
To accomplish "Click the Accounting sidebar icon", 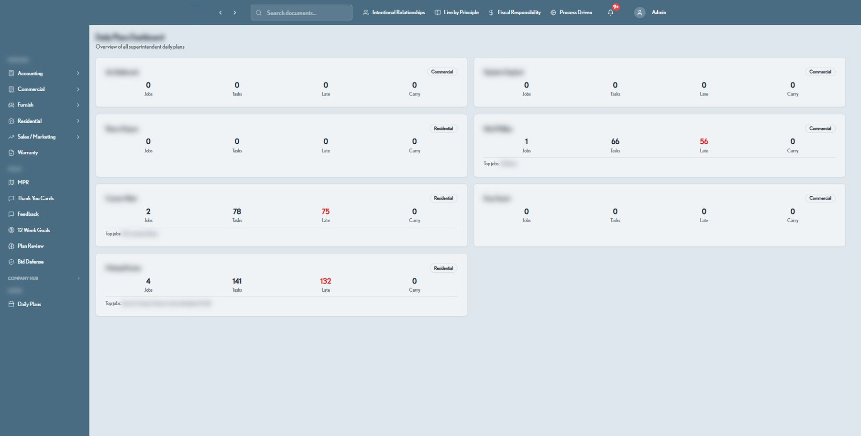I will [x=11, y=74].
